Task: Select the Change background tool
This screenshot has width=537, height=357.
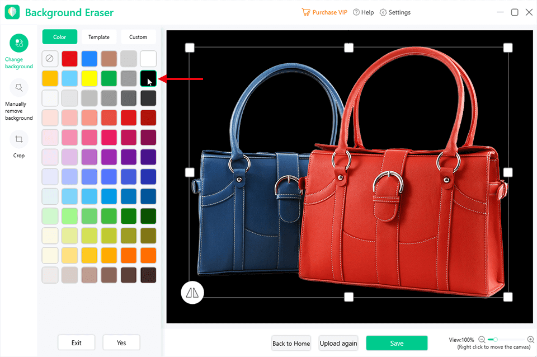Action: pos(19,44)
